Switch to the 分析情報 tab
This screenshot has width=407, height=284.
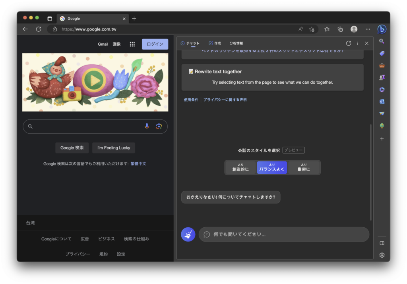tap(236, 43)
